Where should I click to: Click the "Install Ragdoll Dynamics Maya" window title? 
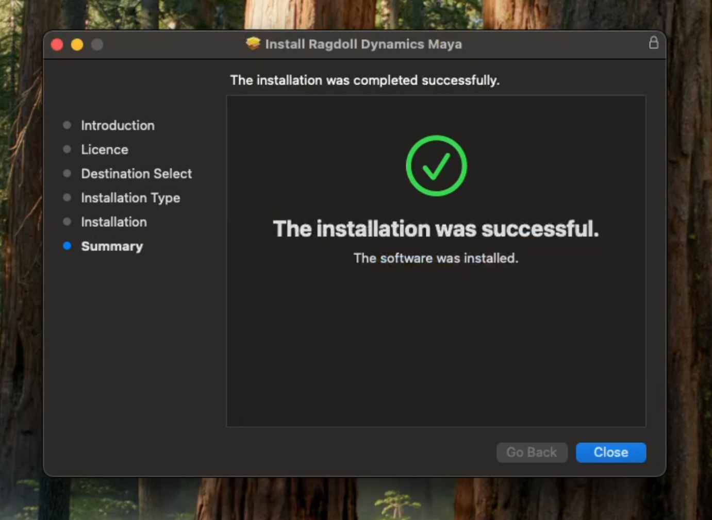coord(363,44)
